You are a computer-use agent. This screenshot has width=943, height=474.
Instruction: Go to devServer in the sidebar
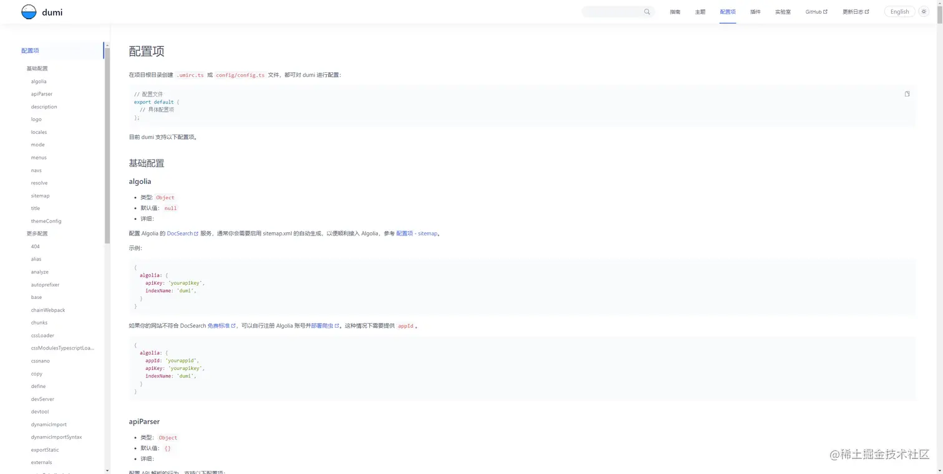coord(42,399)
